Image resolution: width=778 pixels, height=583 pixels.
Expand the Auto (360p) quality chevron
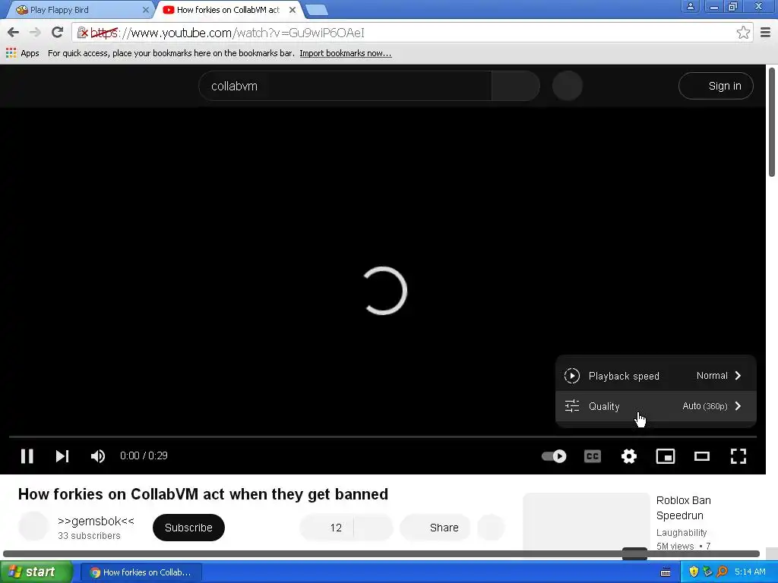[738, 406]
